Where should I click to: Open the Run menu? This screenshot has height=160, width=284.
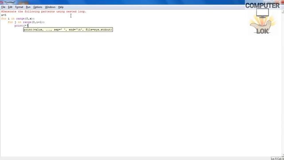(x=28, y=7)
